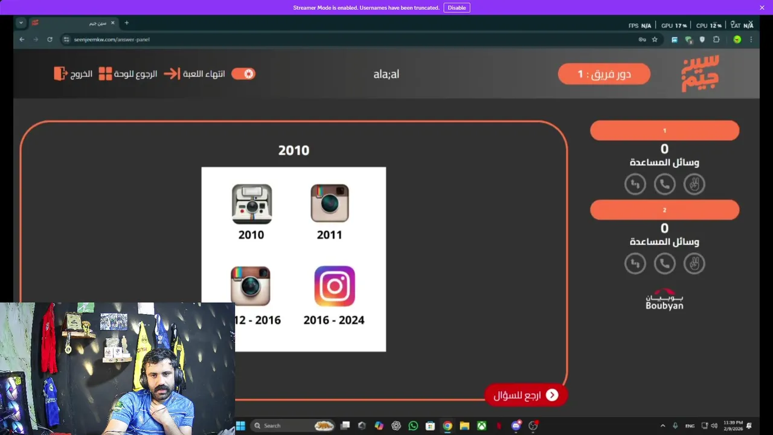The height and width of the screenshot is (435, 773).
Task: Click the سين جيم logo
Action: (701, 74)
